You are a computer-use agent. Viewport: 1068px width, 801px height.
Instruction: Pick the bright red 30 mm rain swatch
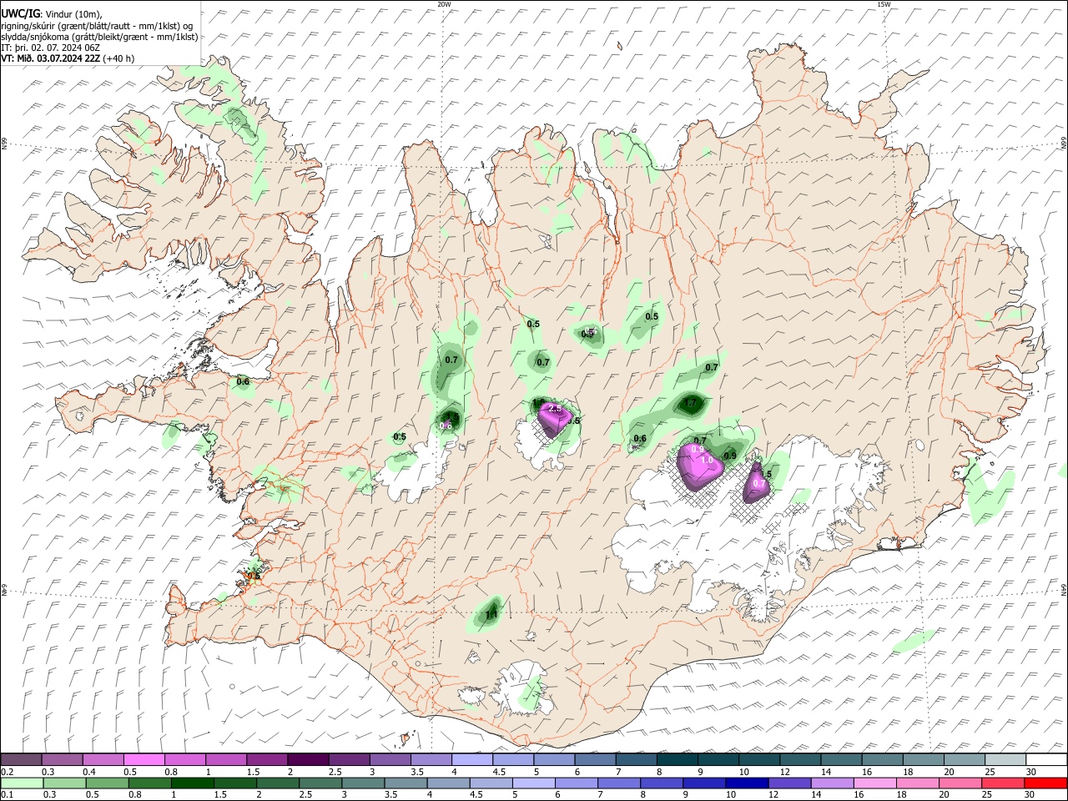[x=1045, y=783]
